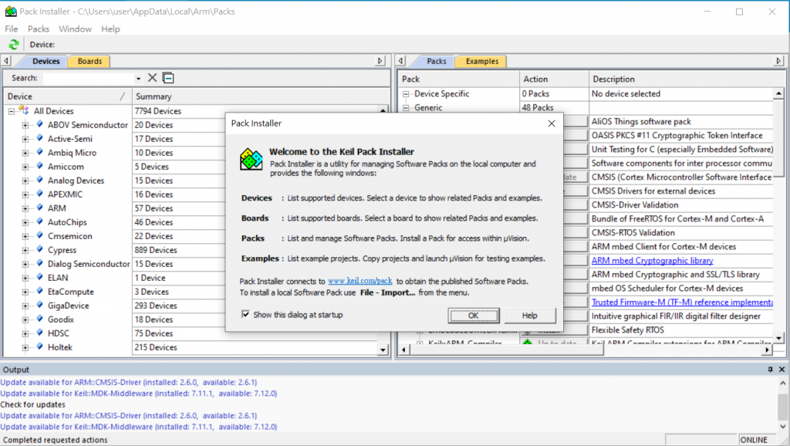
Task: Select the Goodix vendor row
Action: (x=60, y=319)
